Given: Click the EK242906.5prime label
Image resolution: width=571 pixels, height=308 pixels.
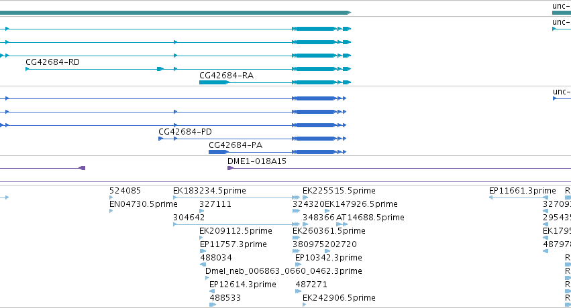Looking at the screenshot, I should (339, 298).
